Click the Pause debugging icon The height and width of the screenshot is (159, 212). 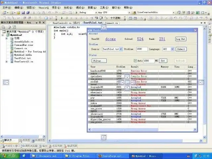[72, 18]
